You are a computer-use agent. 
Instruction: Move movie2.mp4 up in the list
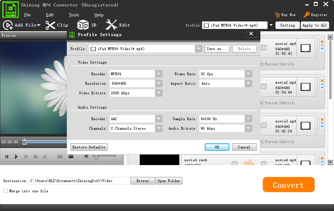pyautogui.click(x=322, y=84)
